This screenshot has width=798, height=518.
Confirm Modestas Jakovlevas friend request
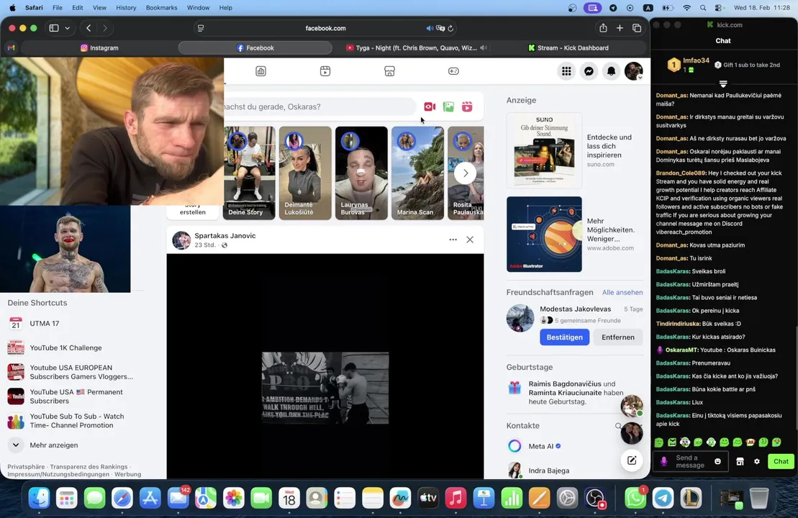(564, 337)
